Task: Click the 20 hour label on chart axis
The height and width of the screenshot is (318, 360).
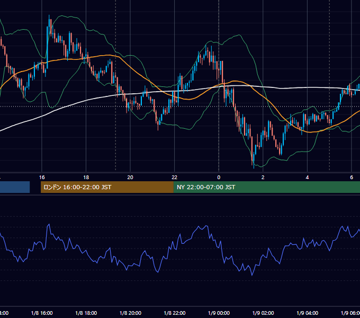Action: coord(130,178)
